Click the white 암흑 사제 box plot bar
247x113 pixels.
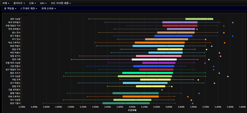click(x=154, y=59)
